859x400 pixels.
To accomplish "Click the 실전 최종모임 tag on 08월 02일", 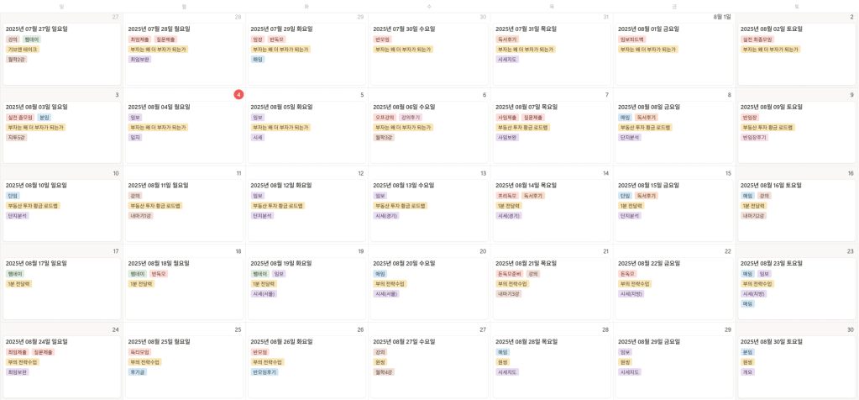I will coord(757,39).
